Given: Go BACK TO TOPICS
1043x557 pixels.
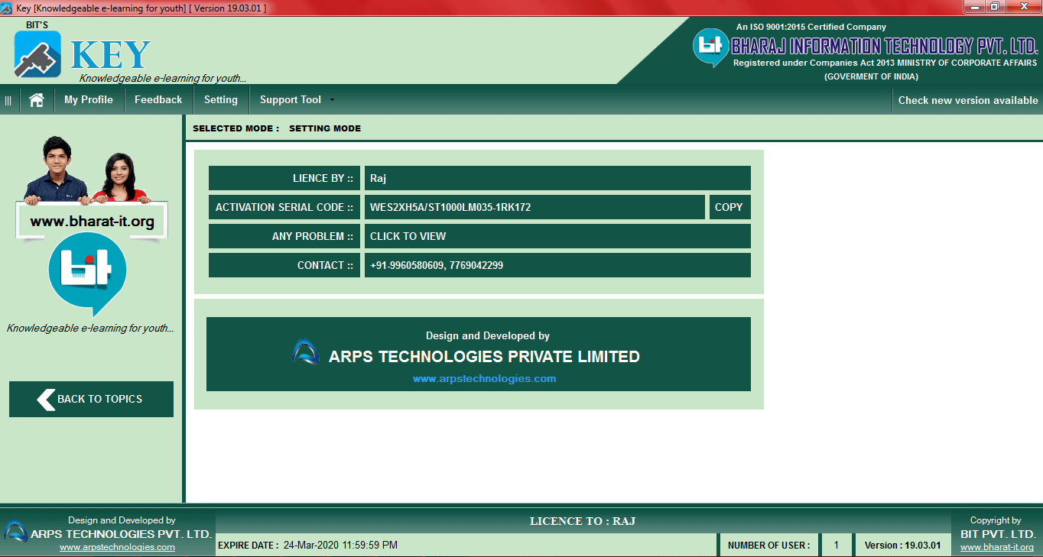Looking at the screenshot, I should coord(91,399).
